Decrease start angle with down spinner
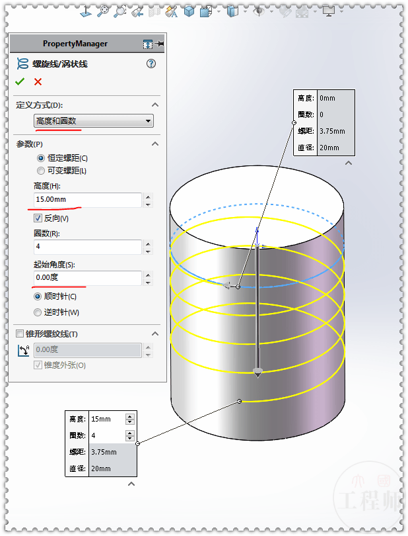 (148, 283)
